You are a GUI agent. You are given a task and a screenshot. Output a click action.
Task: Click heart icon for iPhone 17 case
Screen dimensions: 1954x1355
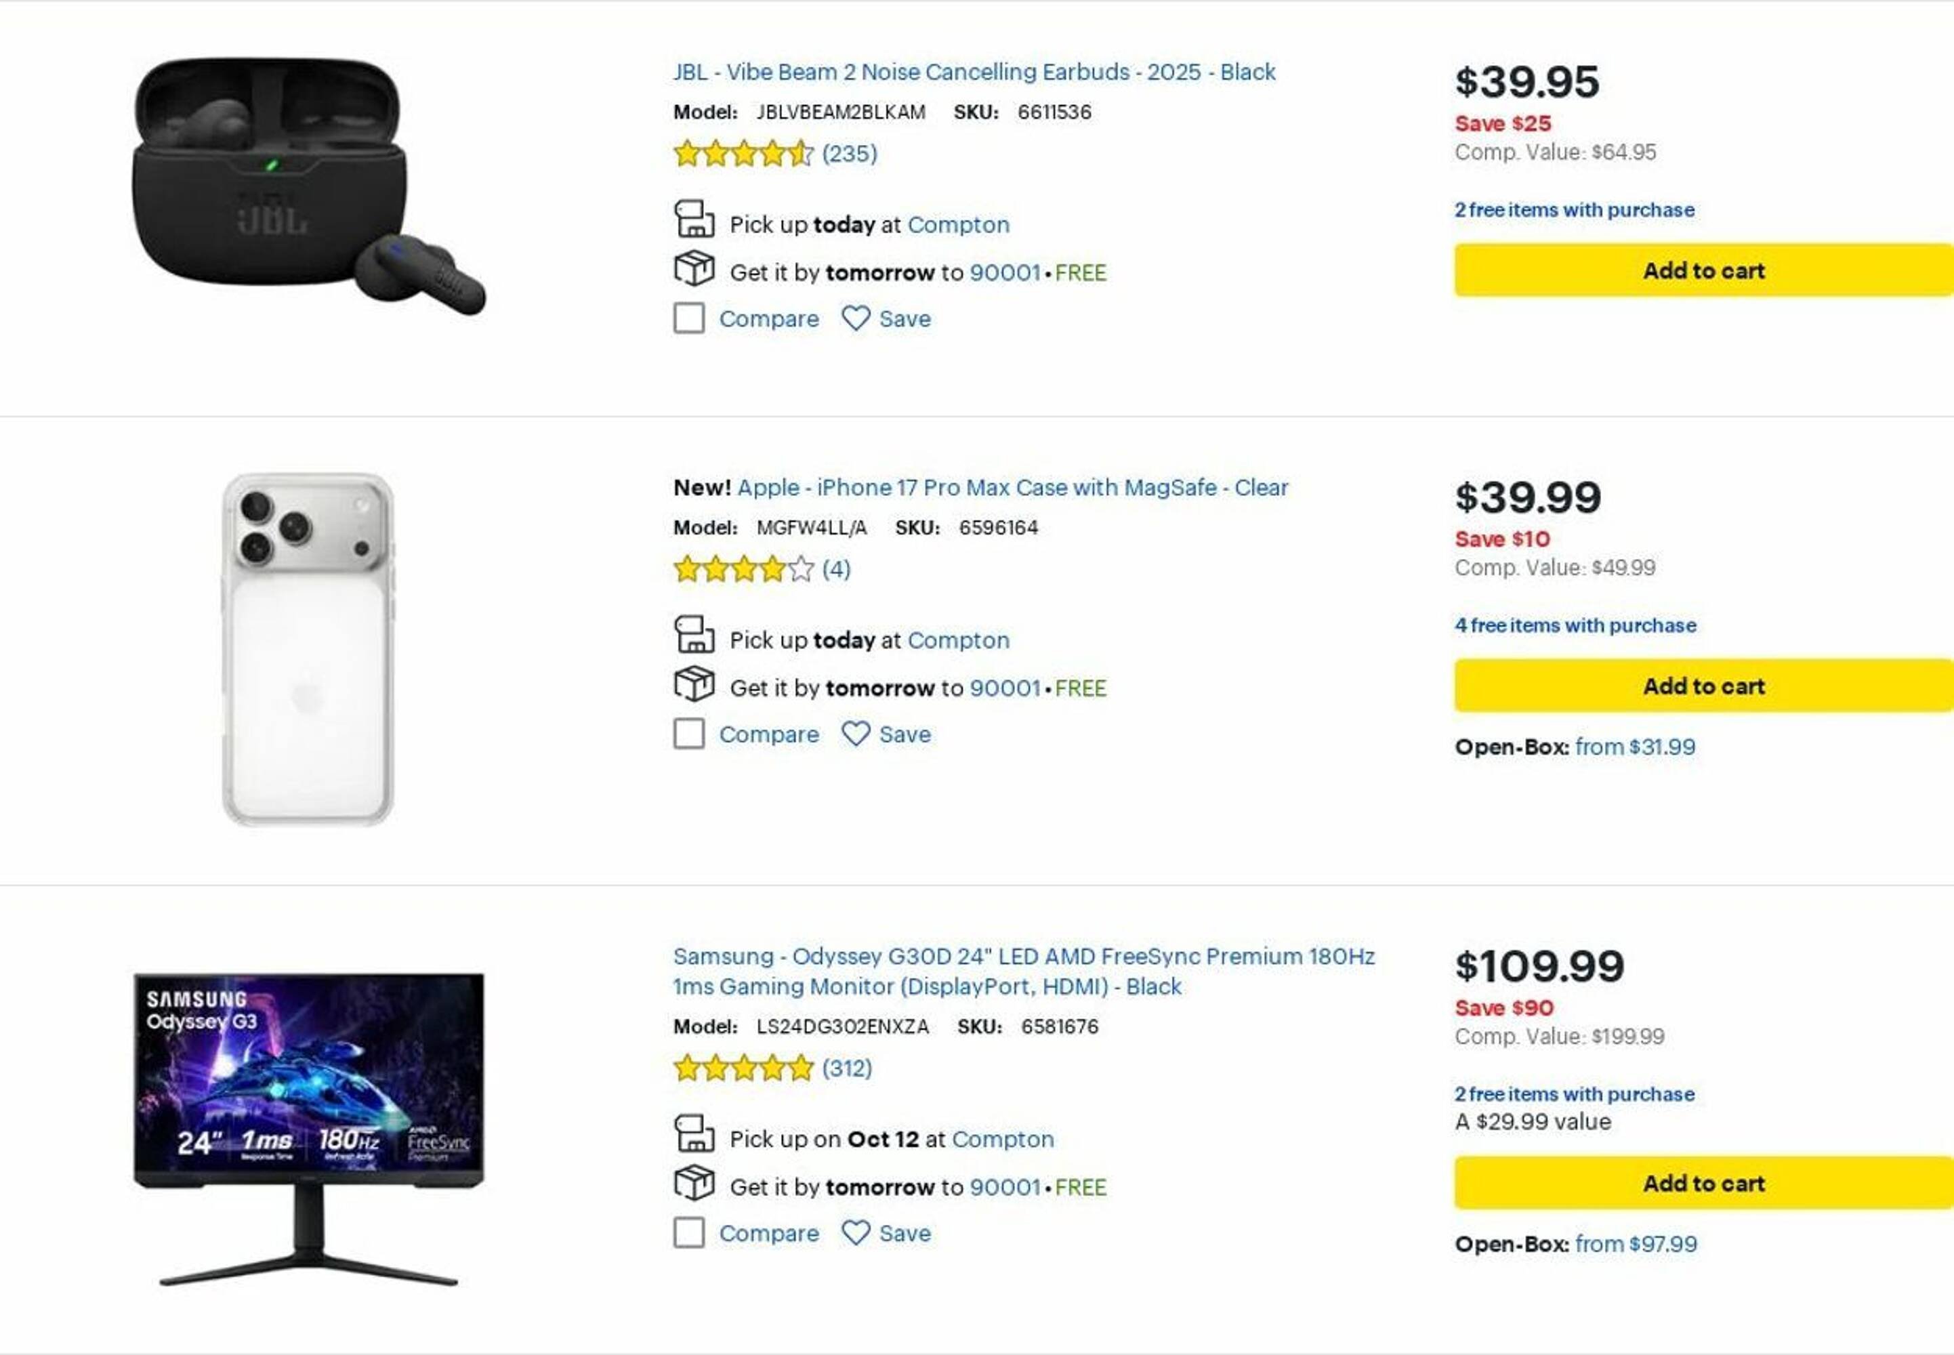tap(855, 734)
